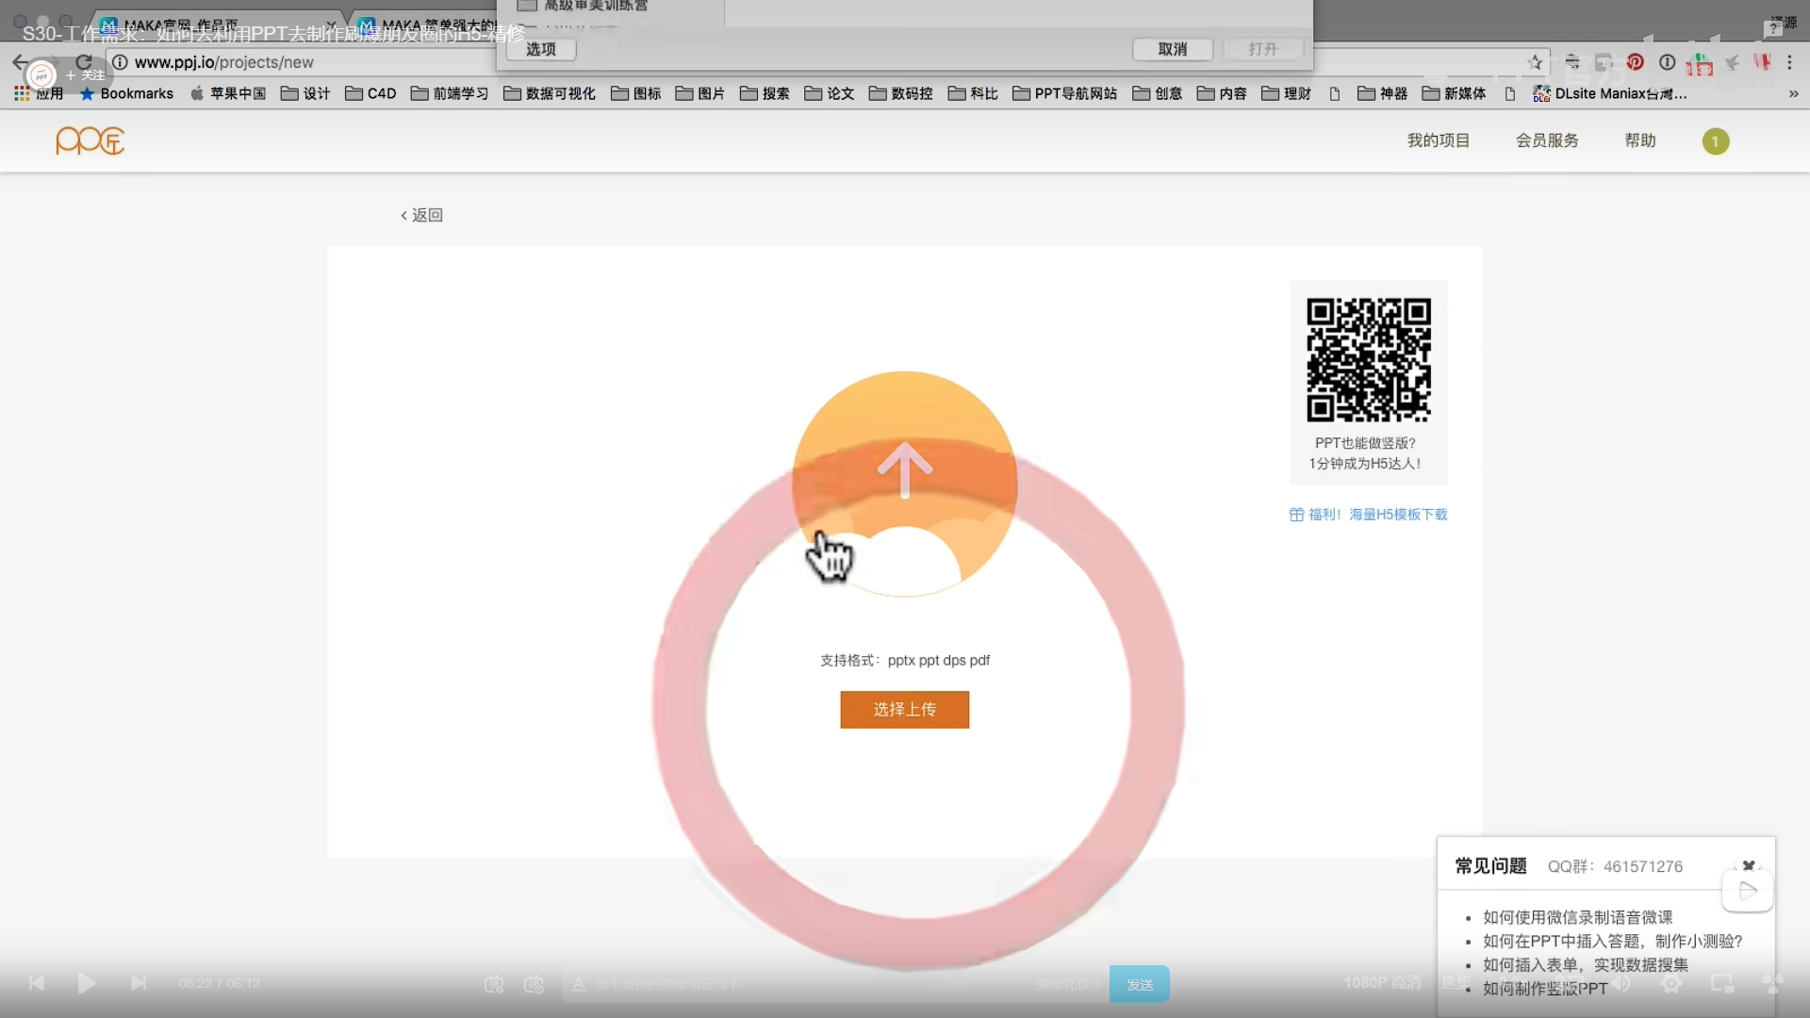Expand the 搜索 bookmark folder
The width and height of the screenshot is (1810, 1018).
point(765,93)
